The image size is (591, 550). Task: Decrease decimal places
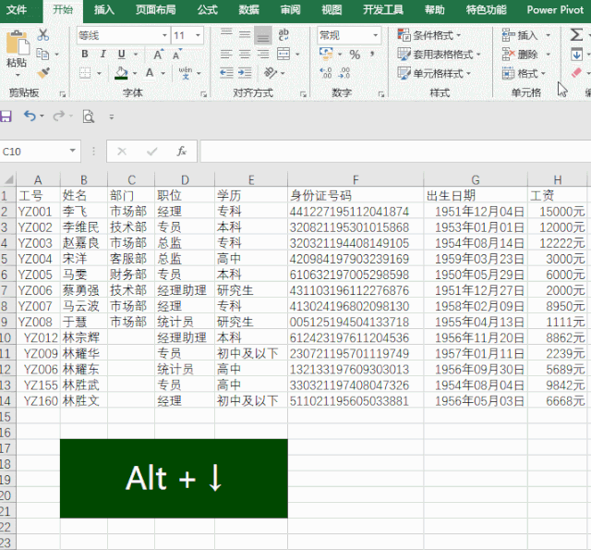click(344, 73)
